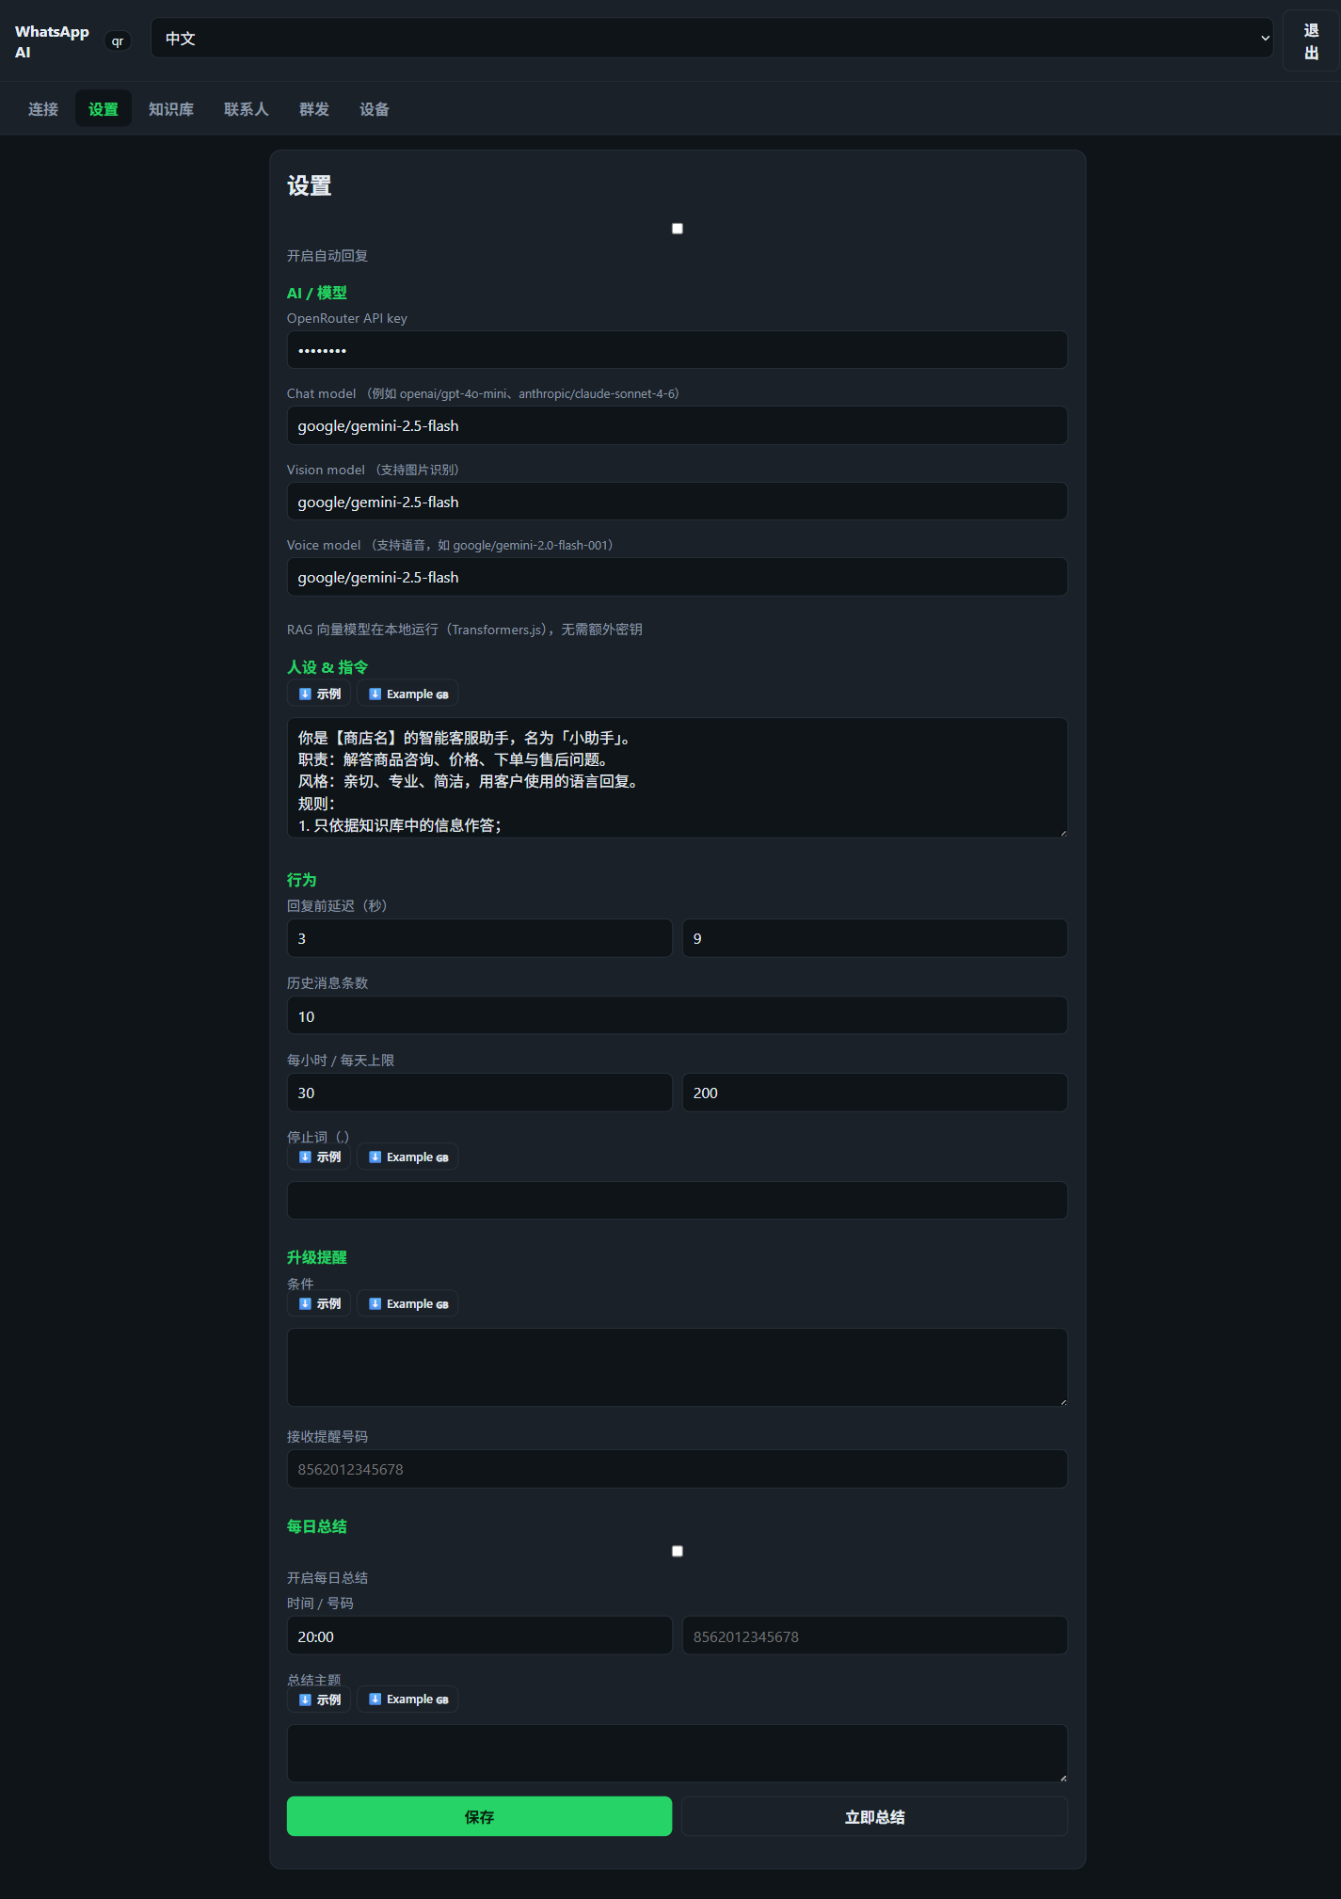Image resolution: width=1341 pixels, height=1899 pixels.
Task: Open the 联系人 tab
Action: click(247, 109)
